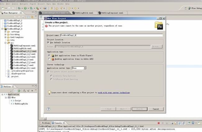Click the Project name input field
The height and width of the screenshot is (132, 202).
112,35
